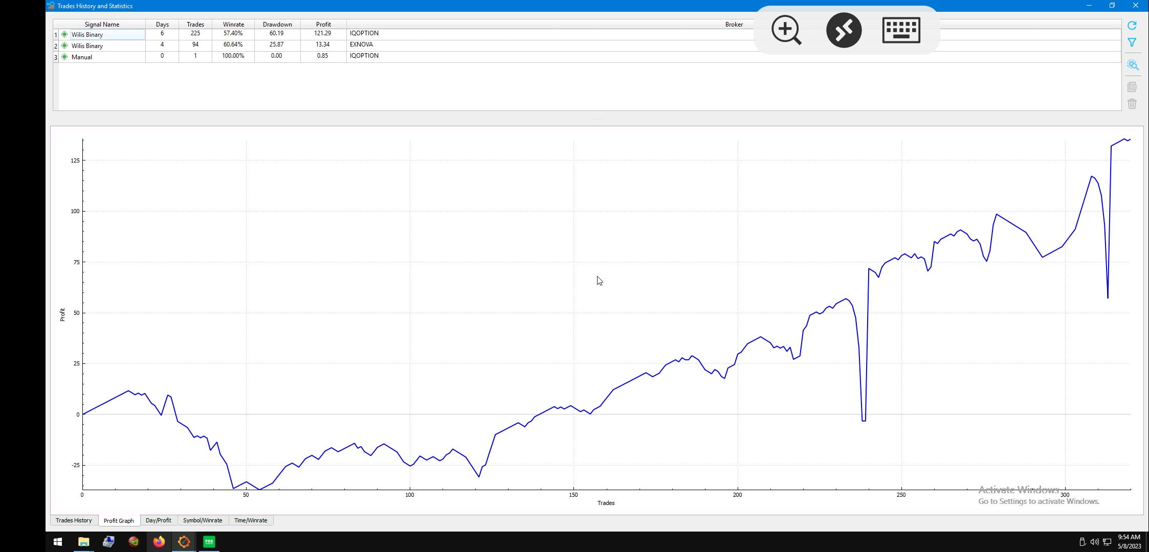
Task: Click the remote desktop icon in the overlay
Action: pyautogui.click(x=844, y=30)
